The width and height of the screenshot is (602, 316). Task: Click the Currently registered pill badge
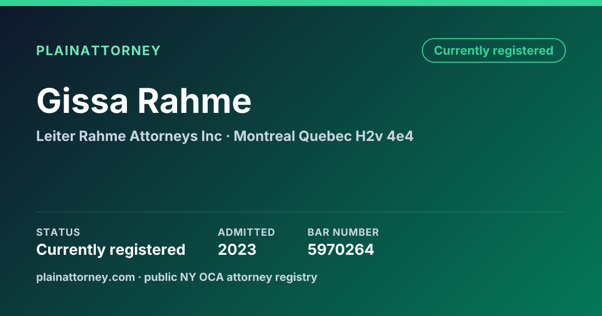pos(494,51)
